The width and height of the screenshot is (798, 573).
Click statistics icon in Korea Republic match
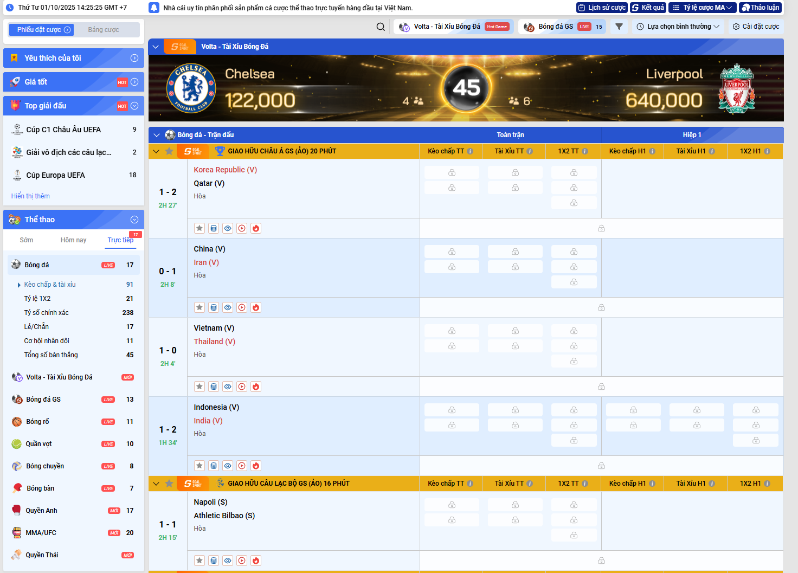[214, 228]
